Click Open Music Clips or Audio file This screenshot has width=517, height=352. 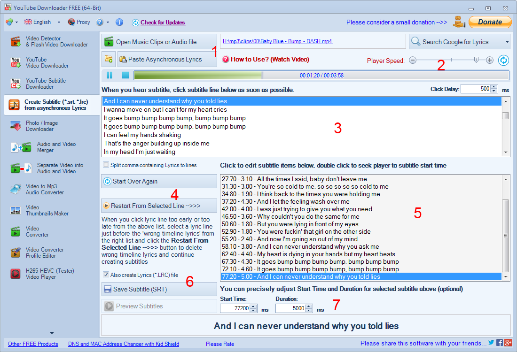(159, 42)
